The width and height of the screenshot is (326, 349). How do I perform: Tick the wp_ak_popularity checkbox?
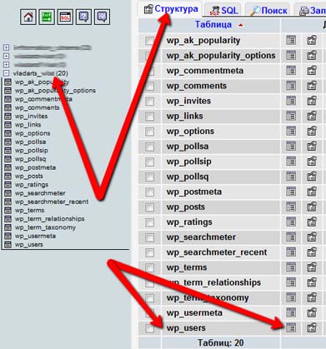[149, 41]
